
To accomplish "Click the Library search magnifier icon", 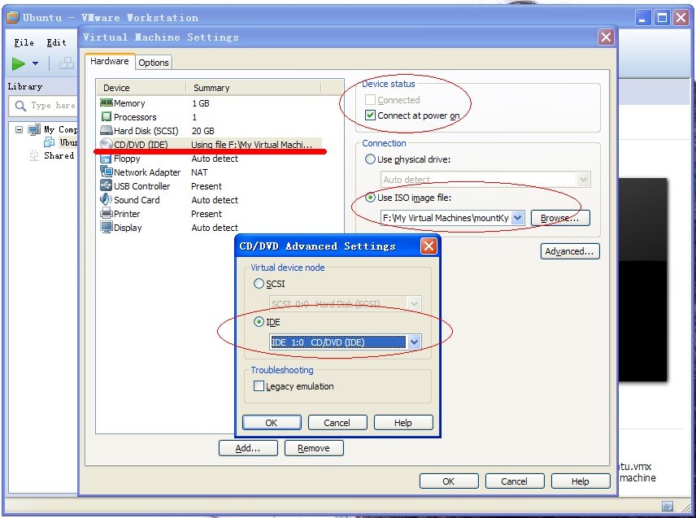I will click(20, 106).
